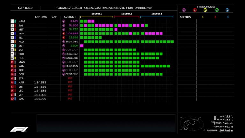245x138 pixels.
Task: Click the tyre icon in MAG's row
Action: (x=63, y=62)
